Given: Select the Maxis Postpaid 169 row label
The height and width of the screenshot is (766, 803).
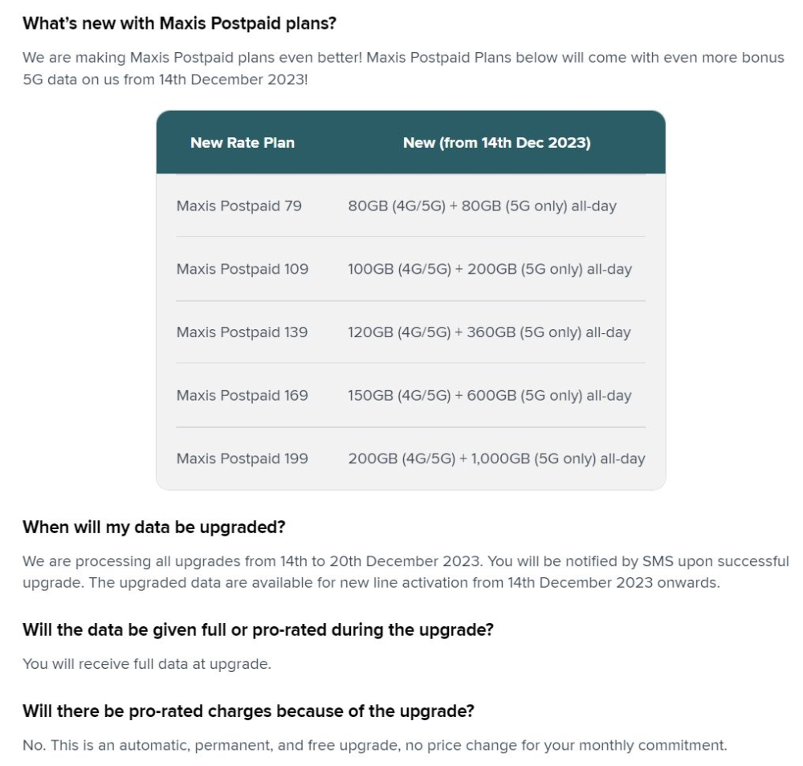Looking at the screenshot, I should 243,395.
